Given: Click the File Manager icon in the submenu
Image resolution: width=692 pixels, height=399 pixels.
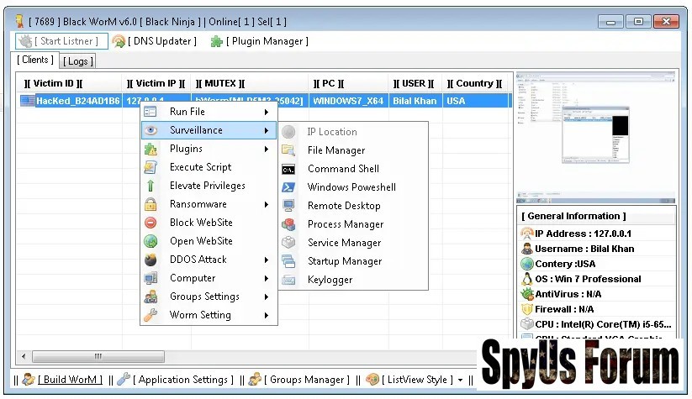Looking at the screenshot, I should point(288,150).
